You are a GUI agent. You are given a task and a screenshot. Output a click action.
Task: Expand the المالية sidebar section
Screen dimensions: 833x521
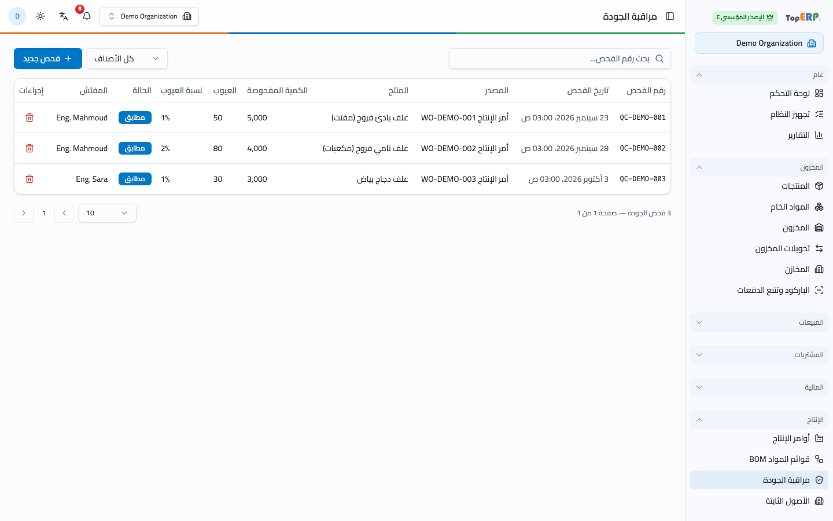[x=759, y=387]
